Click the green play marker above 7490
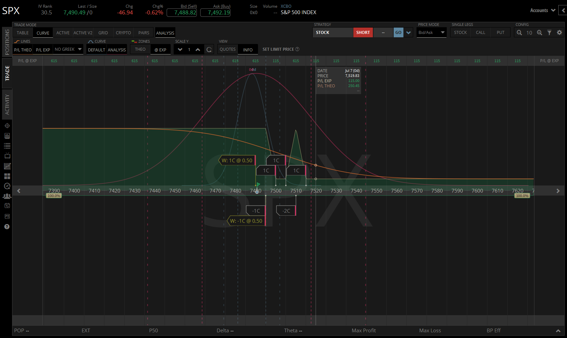The width and height of the screenshot is (567, 338). click(258, 184)
